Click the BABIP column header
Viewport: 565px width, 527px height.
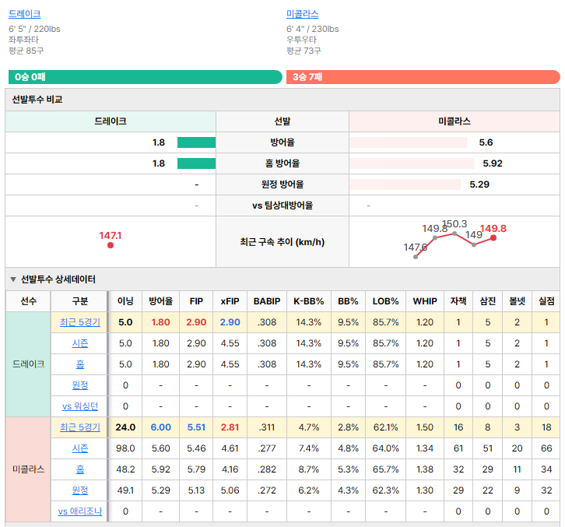[267, 301]
